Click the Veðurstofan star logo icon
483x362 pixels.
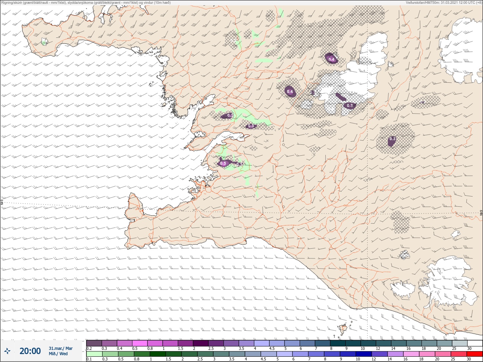[x=7, y=351]
